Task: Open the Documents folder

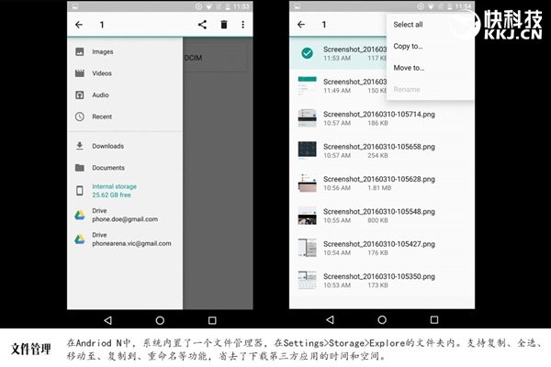Action: tap(107, 168)
